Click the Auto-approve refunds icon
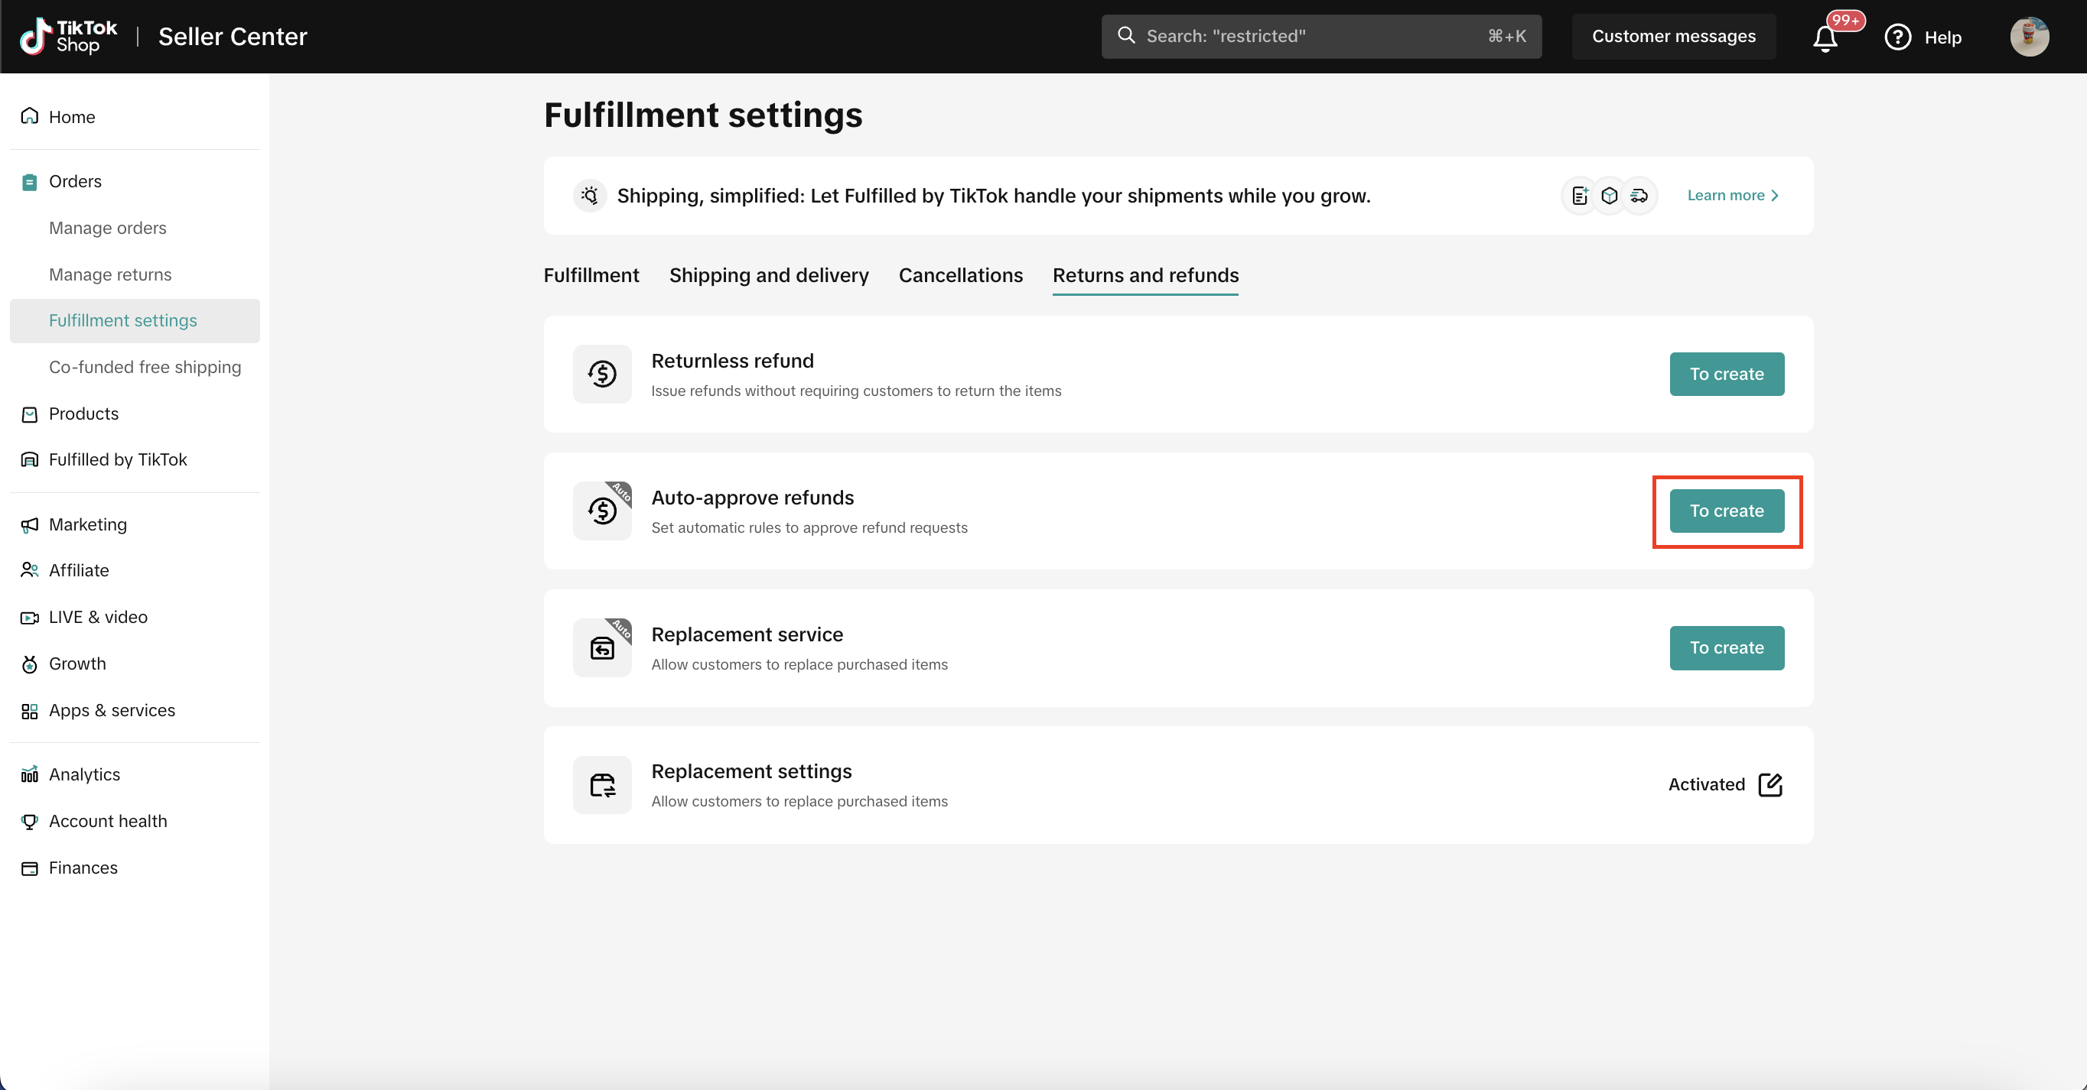The width and height of the screenshot is (2087, 1090). point(602,511)
